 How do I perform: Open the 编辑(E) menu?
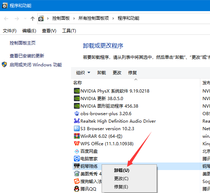coord(29,31)
